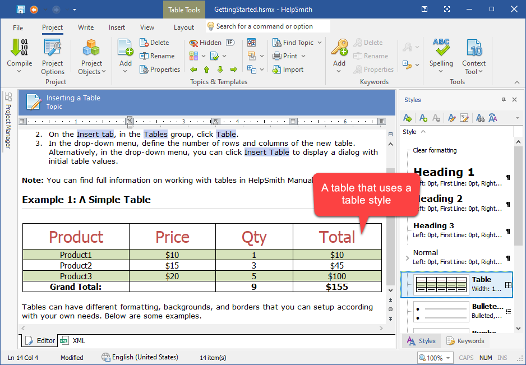Switch to the Layout tab
Image resolution: width=526 pixels, height=365 pixels.
[184, 27]
